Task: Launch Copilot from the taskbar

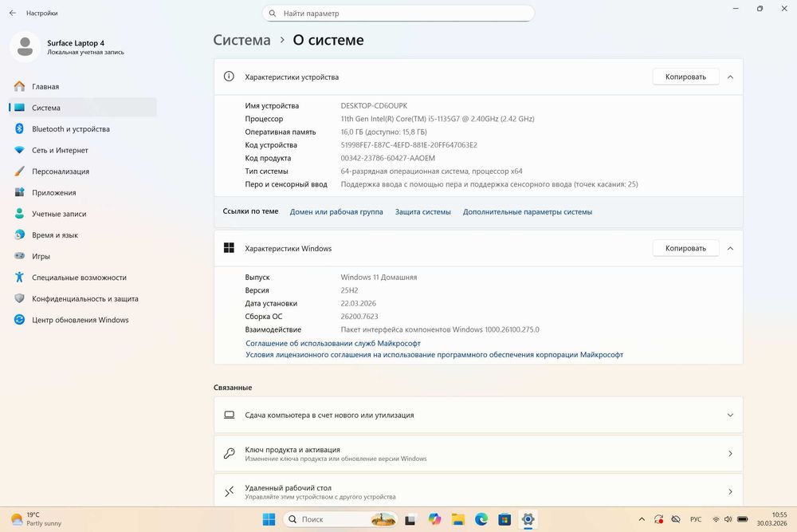Action: pyautogui.click(x=434, y=519)
